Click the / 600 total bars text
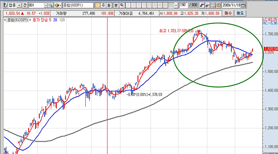Viewport: 278px width, 154px height. click(193, 5)
